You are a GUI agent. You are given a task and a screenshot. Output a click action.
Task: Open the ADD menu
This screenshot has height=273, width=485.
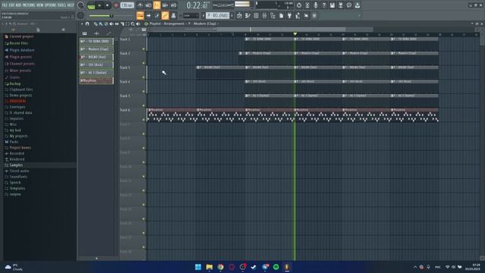pyautogui.click(x=18, y=5)
